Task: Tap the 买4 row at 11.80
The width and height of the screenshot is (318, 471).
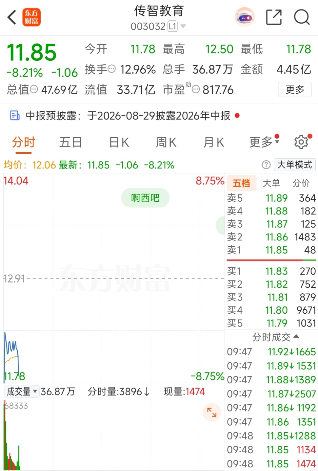Action: [271, 310]
